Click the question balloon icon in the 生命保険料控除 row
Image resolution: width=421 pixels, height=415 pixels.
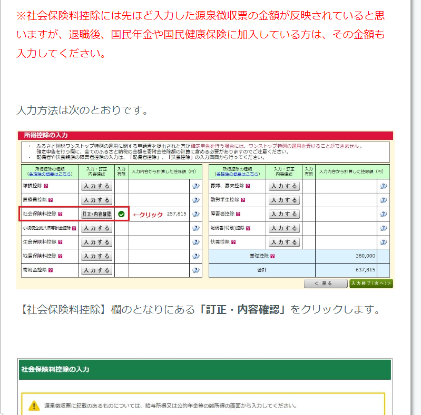(x=196, y=242)
